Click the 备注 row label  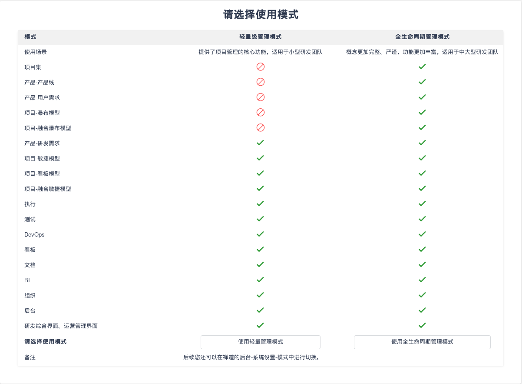[30, 357]
